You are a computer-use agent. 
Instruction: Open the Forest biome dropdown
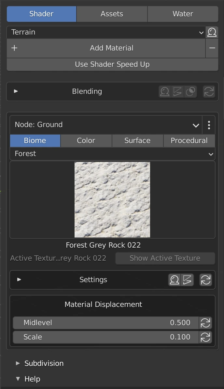[x=112, y=153]
